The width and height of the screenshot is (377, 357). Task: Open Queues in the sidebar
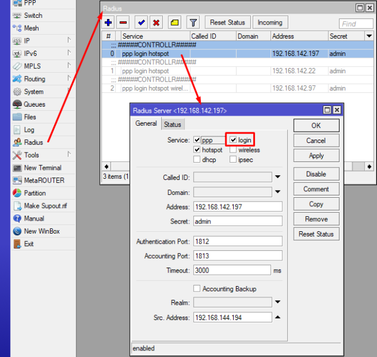(x=34, y=104)
